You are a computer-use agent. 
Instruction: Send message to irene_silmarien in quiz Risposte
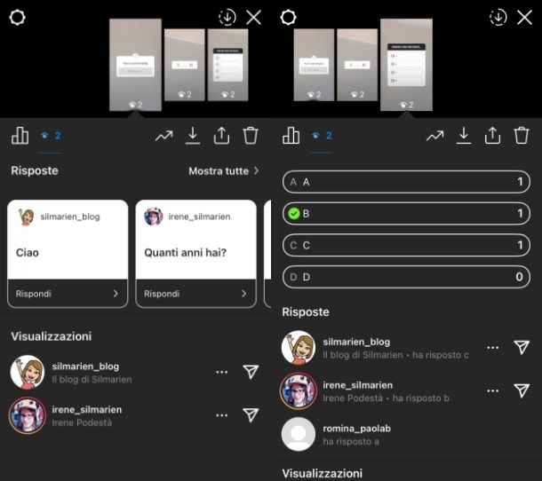pyautogui.click(x=522, y=390)
